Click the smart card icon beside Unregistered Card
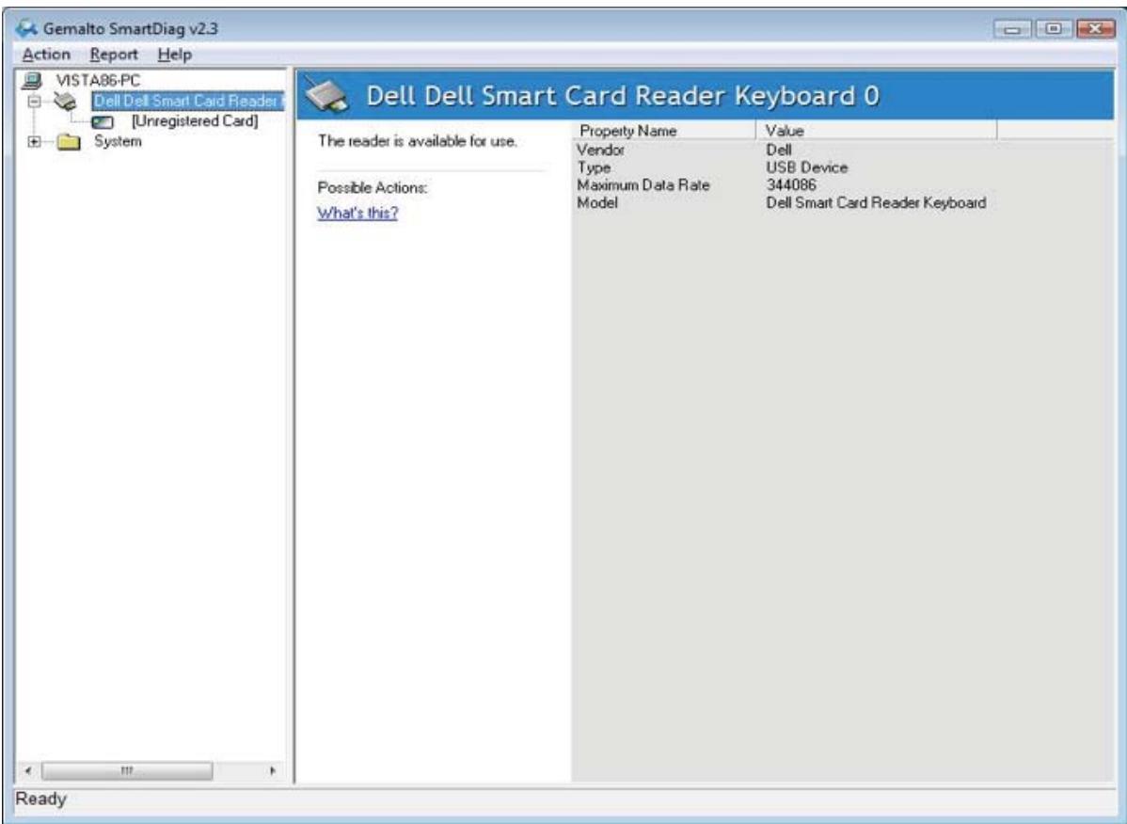The width and height of the screenshot is (1127, 824). tap(102, 122)
